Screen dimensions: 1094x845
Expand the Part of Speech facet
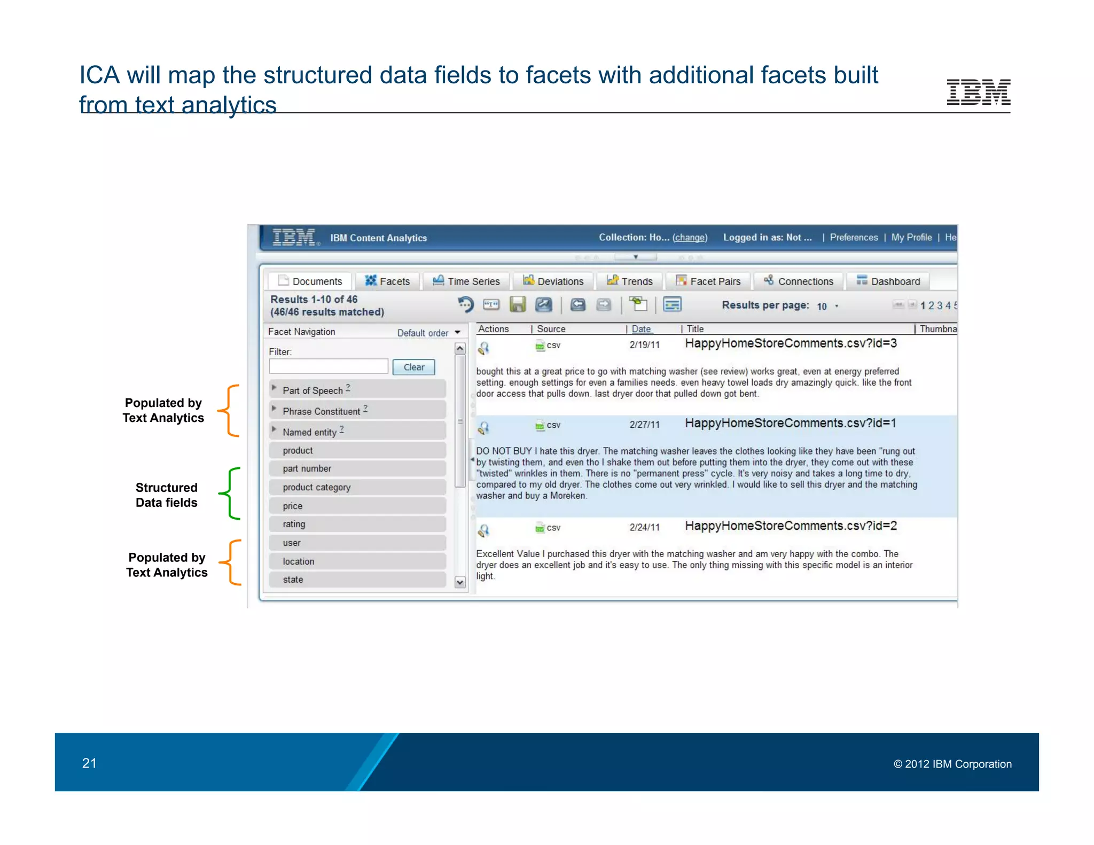(274, 388)
